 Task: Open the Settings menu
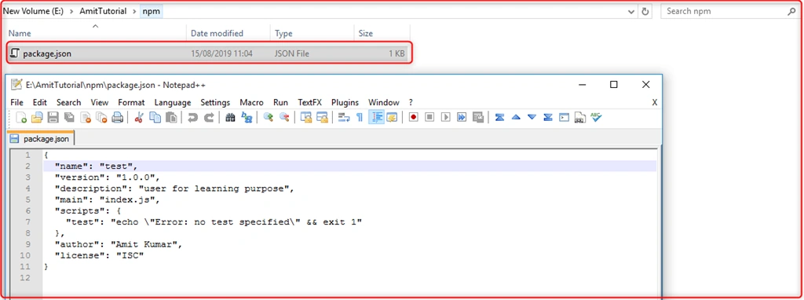215,103
